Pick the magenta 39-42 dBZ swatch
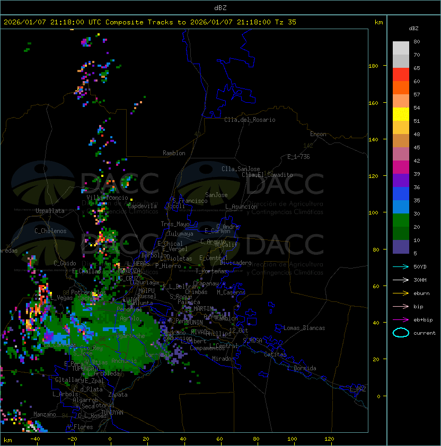Viewport: 441px width, 446px height. (401, 167)
